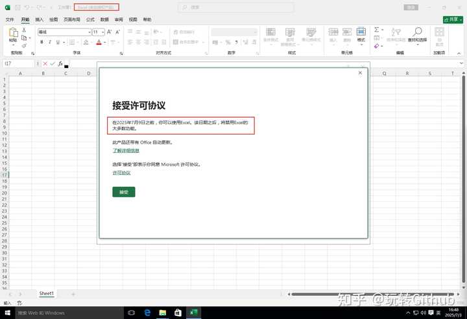Viewport: 467px width, 319px height.
Task: Open the File tab
Action: (10, 19)
